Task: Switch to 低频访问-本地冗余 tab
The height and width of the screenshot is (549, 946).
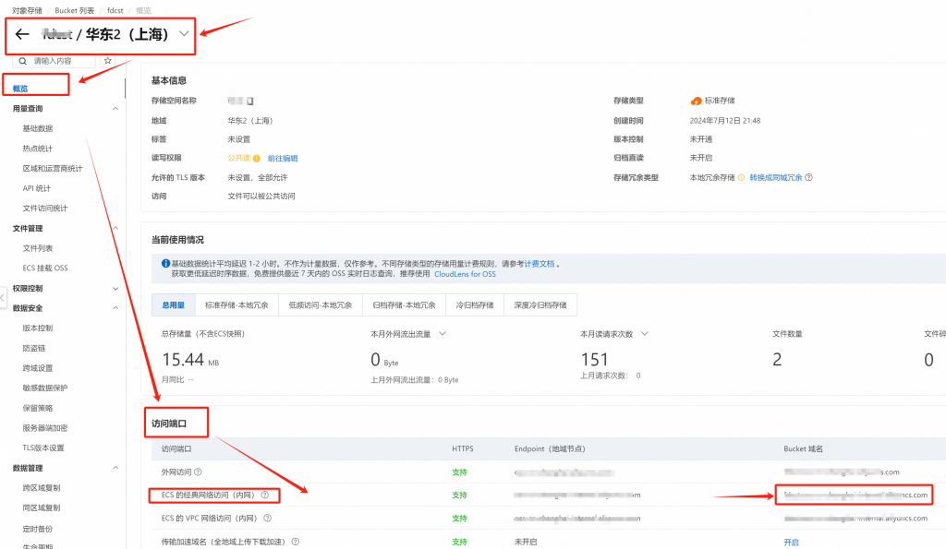Action: (321, 304)
